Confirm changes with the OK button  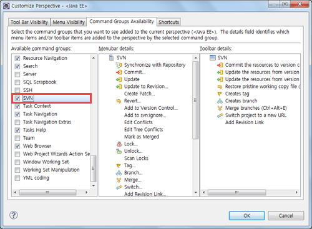tap(246, 216)
